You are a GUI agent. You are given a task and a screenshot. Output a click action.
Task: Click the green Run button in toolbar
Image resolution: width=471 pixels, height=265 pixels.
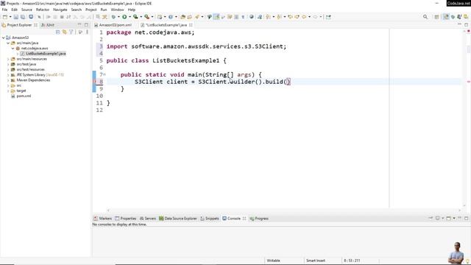pos(124,17)
